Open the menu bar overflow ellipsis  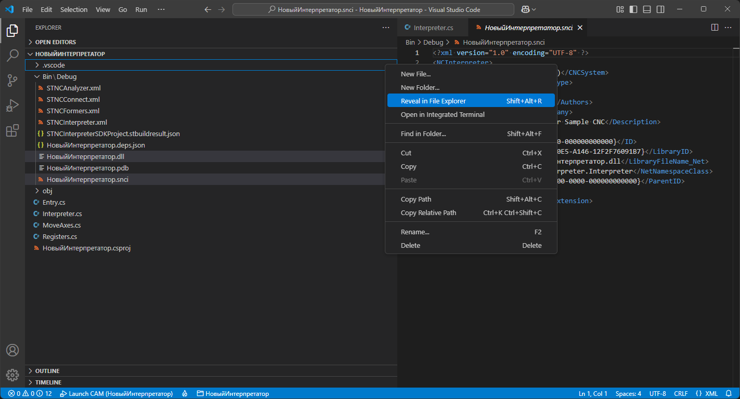[161, 9]
